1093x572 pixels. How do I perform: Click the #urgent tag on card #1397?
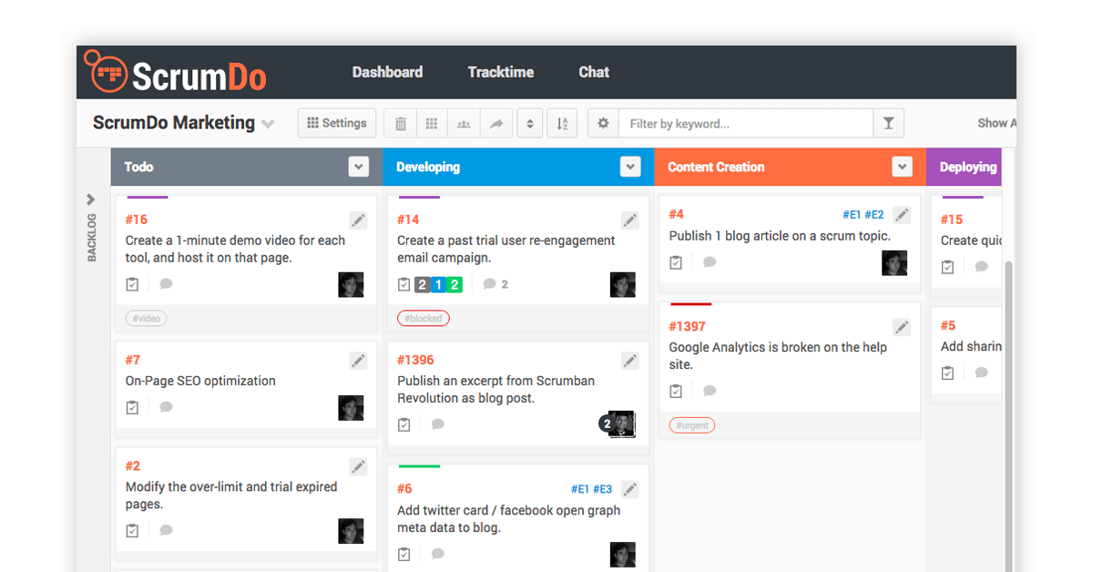(x=692, y=425)
